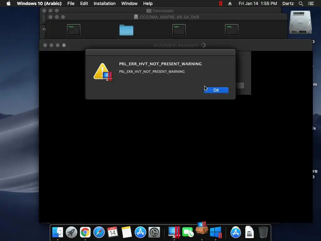The width and height of the screenshot is (321, 241).
Task: Launch Safari from the Dock
Action: point(99,232)
